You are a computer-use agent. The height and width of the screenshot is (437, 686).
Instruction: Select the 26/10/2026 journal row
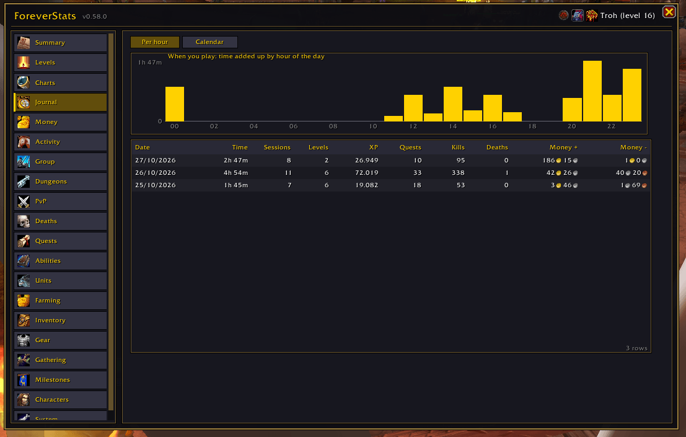390,173
